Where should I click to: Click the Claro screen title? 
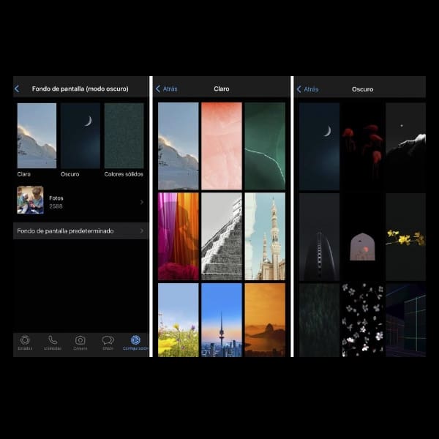point(222,89)
